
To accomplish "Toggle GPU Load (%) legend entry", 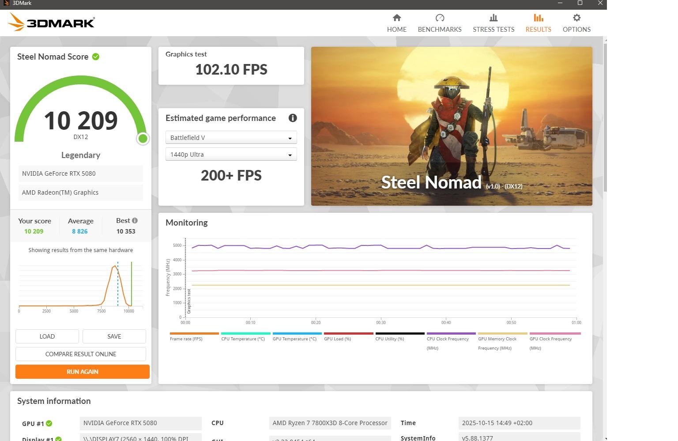I will click(348, 337).
